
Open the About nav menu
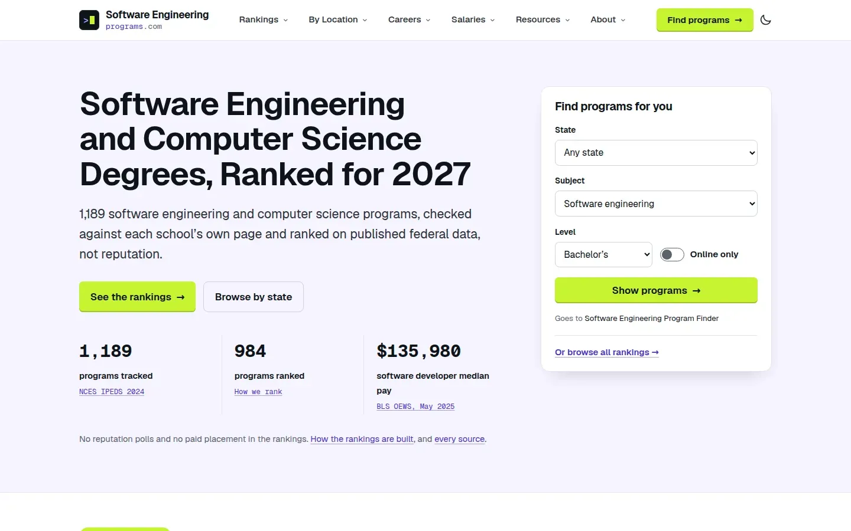[608, 19]
